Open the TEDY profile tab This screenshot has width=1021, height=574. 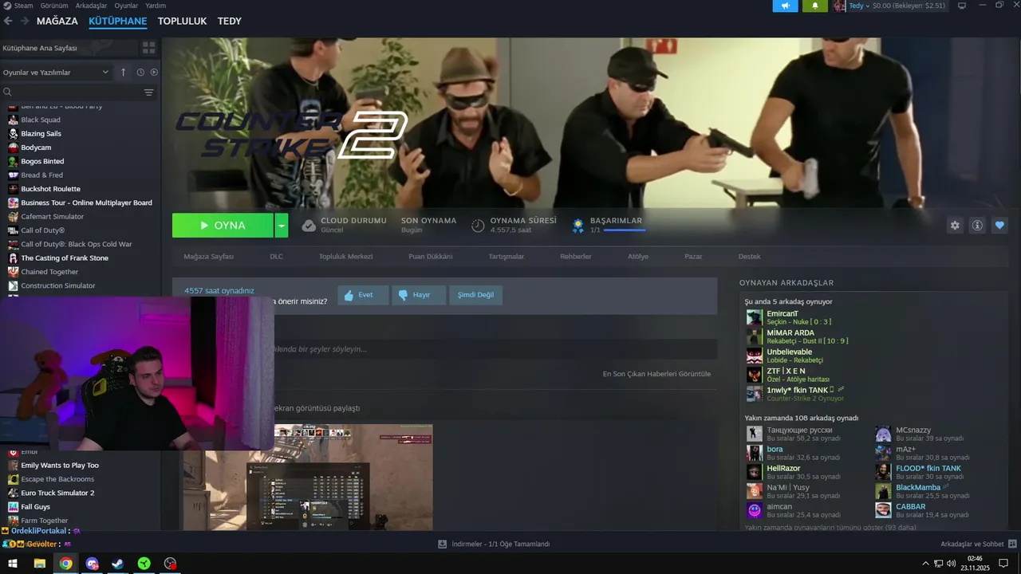229,21
